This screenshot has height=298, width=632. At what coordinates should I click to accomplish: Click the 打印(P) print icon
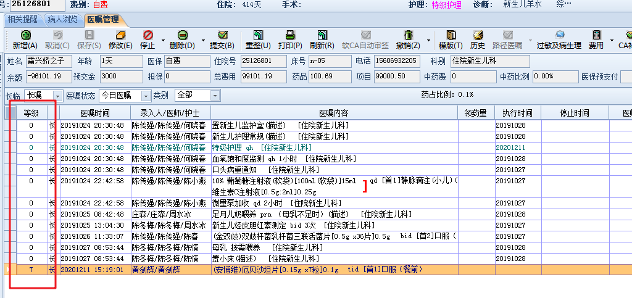click(x=290, y=35)
